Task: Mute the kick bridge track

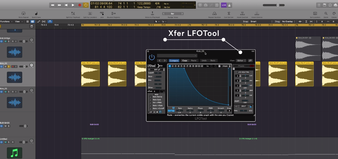Action: click(5, 41)
